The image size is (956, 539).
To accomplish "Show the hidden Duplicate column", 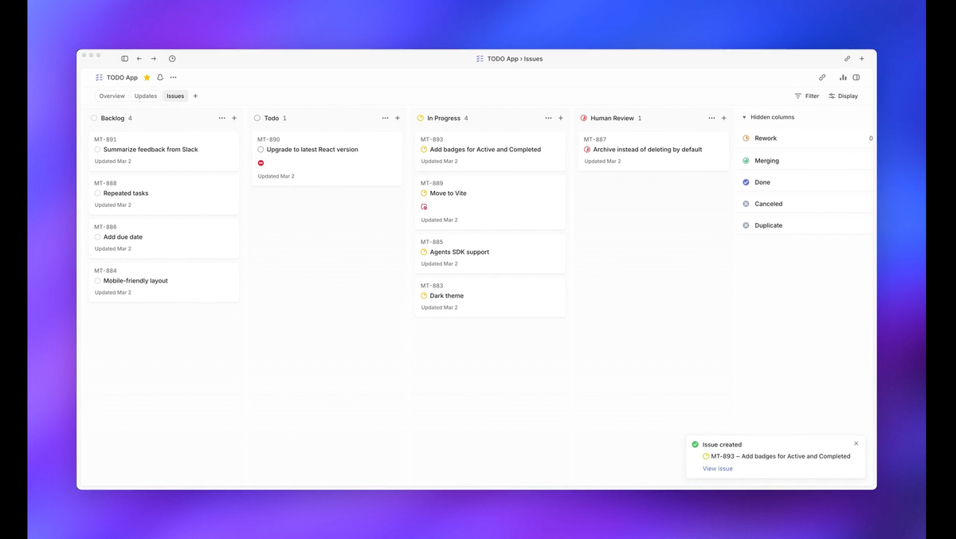I will [807, 225].
